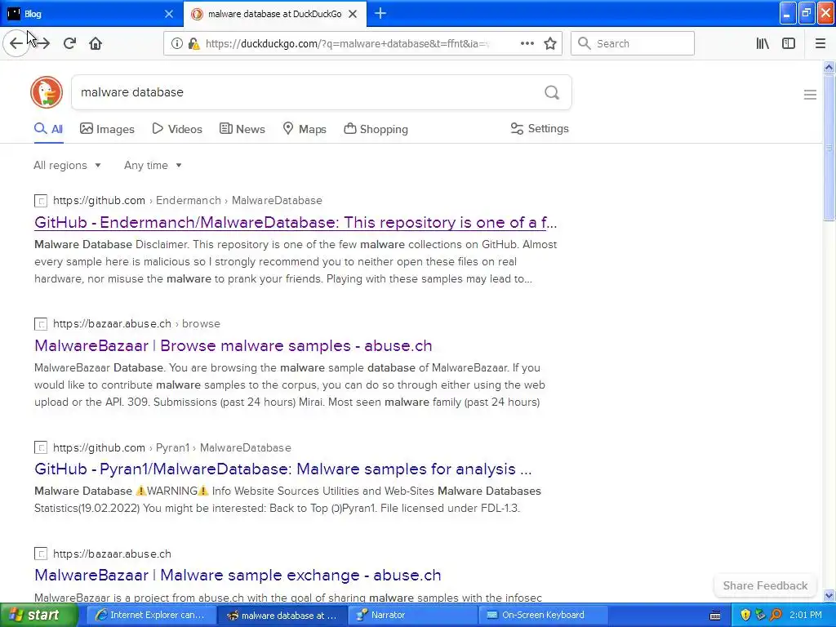Click favicon beside github.com Endermanch result
836x627 pixels.
[41, 201]
